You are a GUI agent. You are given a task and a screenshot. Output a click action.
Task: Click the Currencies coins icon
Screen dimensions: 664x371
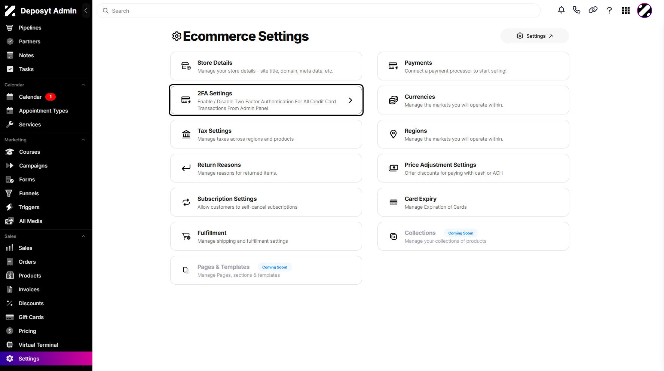click(x=393, y=100)
